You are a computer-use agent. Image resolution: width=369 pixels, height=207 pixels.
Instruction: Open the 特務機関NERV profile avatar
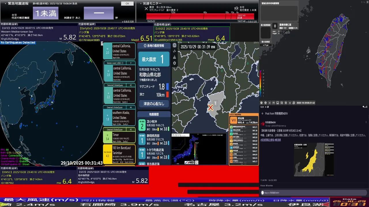click(x=263, y=124)
